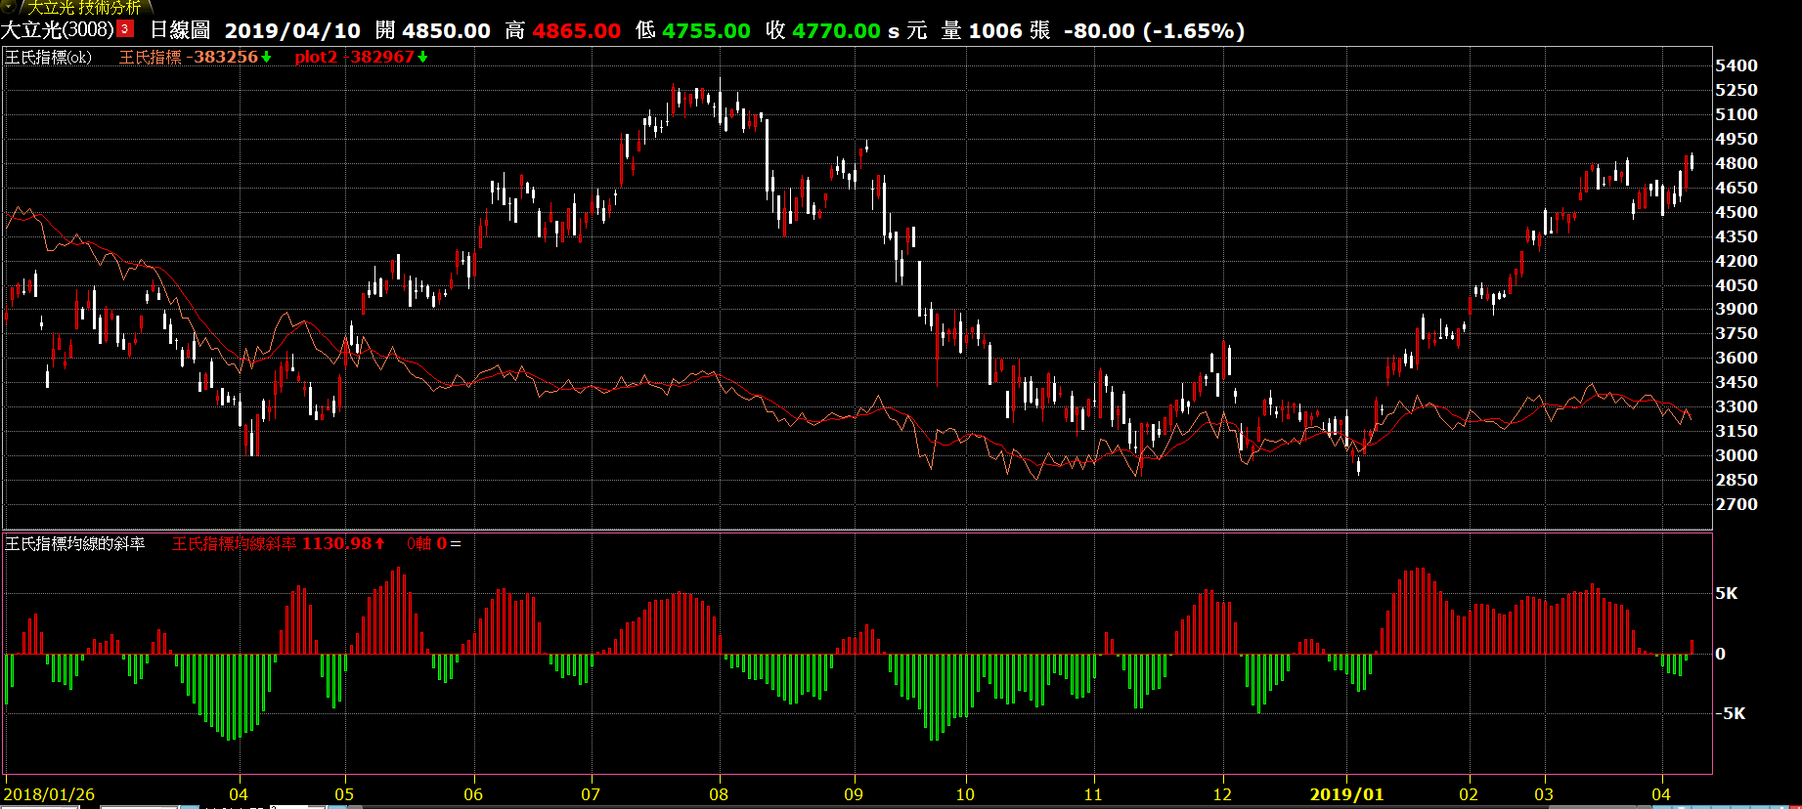Click green down arrow after plot2 value
Viewport: 1802px width, 809px height.
pos(422,58)
